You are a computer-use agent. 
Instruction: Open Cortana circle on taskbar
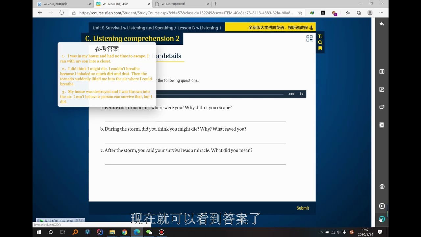[x=51, y=232]
